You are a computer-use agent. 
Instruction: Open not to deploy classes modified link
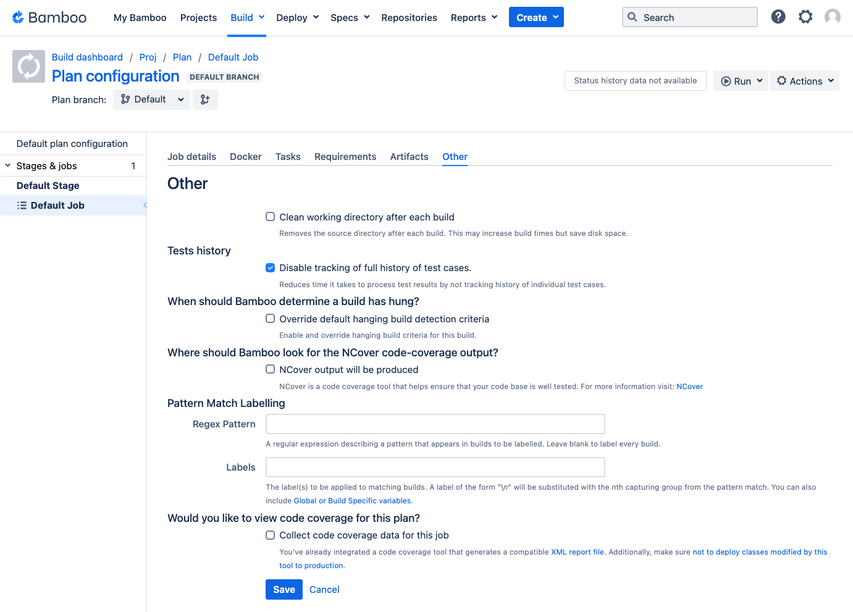(x=760, y=552)
